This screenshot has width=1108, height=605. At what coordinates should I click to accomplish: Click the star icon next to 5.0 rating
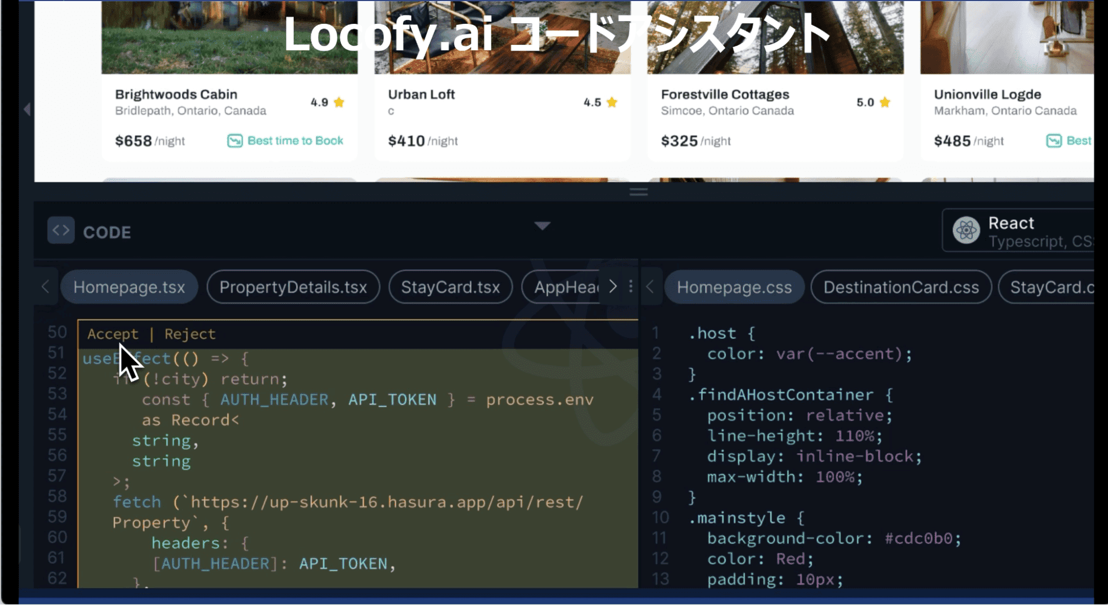click(x=885, y=102)
